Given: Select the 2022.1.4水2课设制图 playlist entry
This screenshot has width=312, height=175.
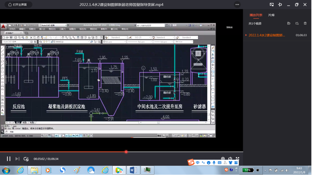Looking at the screenshot, I should click(x=267, y=35).
